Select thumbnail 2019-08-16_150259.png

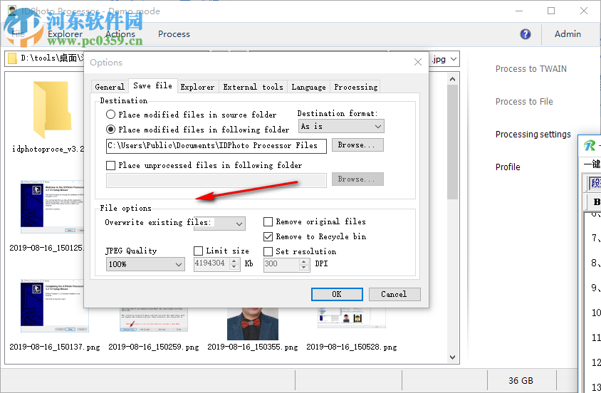[154, 320]
